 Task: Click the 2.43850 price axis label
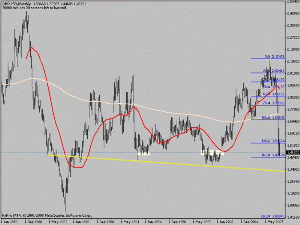point(293,13)
